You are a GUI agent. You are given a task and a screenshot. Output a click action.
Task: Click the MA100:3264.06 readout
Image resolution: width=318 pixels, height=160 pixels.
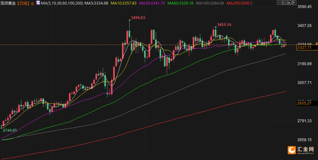pyautogui.click(x=210, y=3)
